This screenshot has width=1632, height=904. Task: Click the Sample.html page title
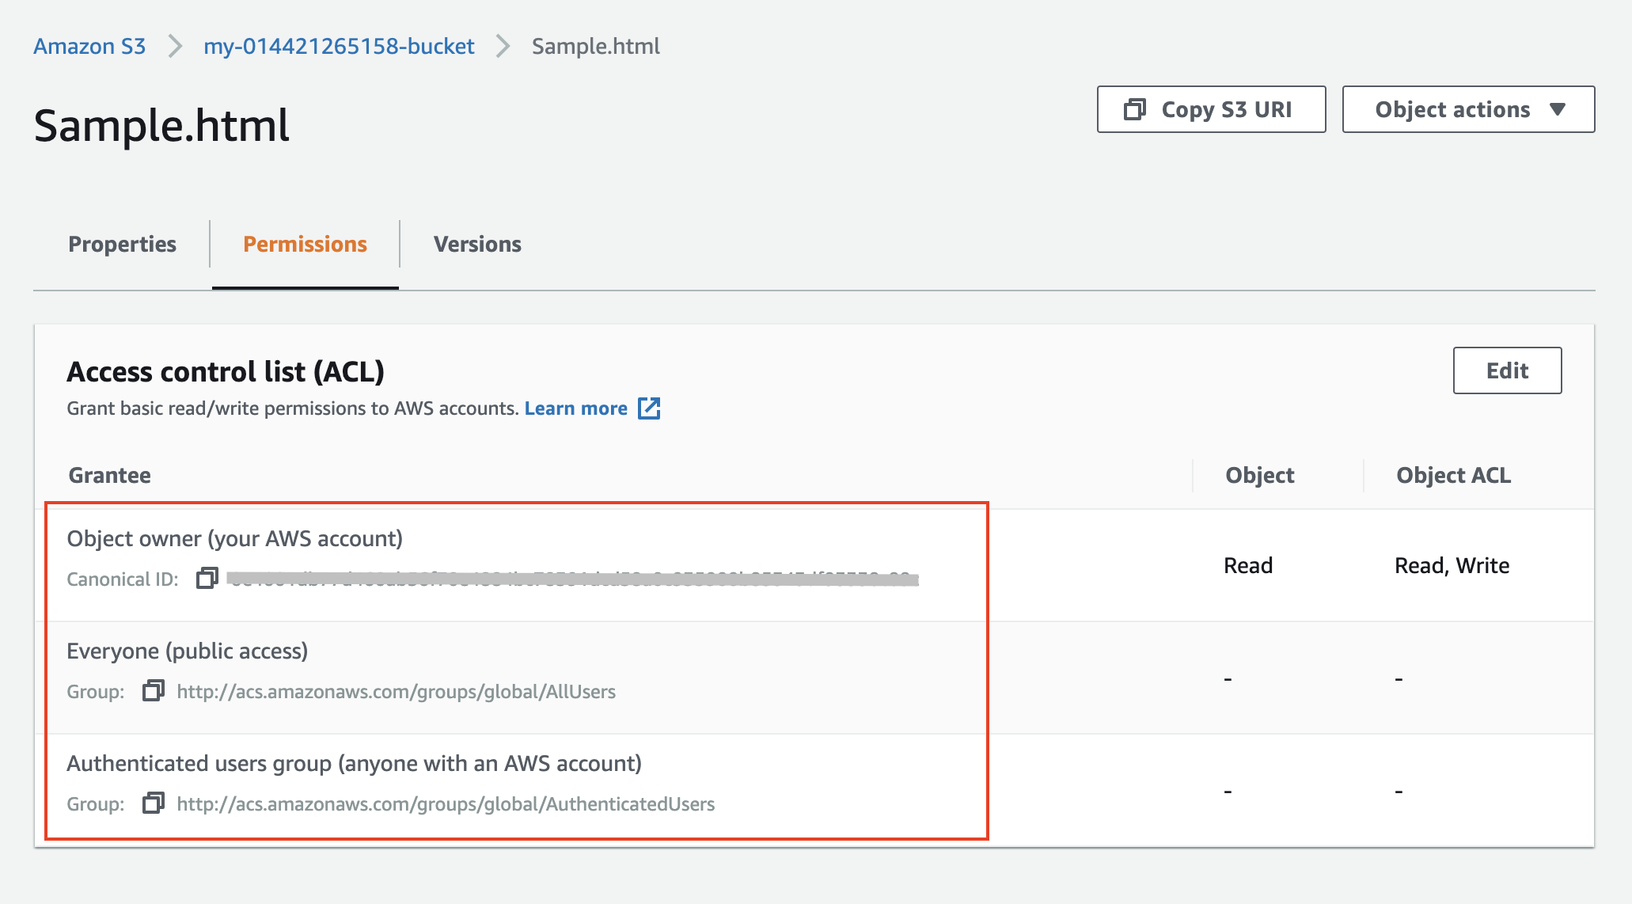[x=161, y=125]
